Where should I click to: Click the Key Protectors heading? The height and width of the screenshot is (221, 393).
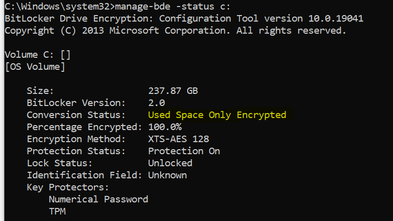(68, 187)
